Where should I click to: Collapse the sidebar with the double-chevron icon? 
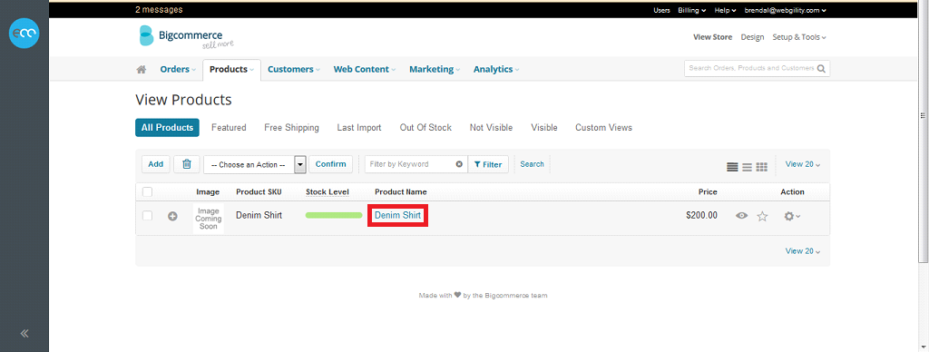click(24, 333)
